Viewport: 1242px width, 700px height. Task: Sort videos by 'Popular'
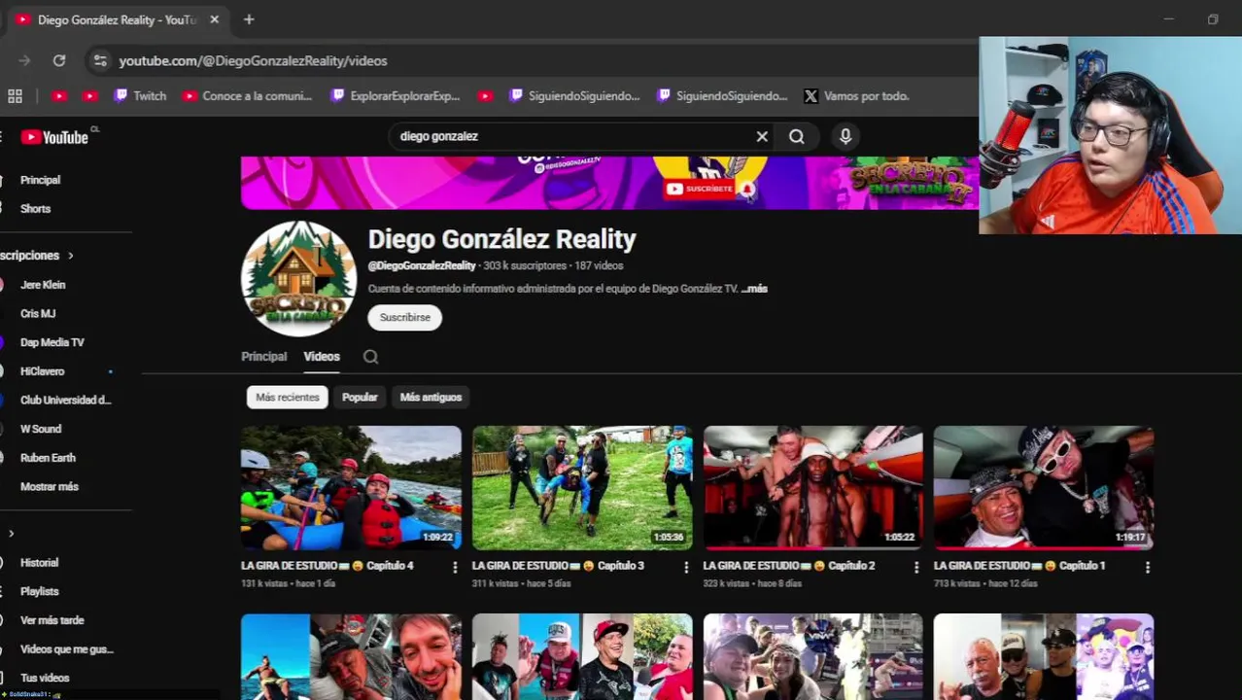coord(360,398)
